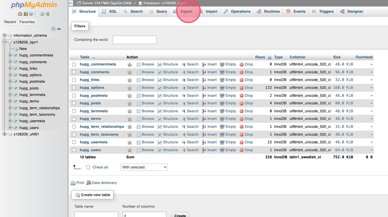Click favorite star for hupg_posts table

pos(130,103)
